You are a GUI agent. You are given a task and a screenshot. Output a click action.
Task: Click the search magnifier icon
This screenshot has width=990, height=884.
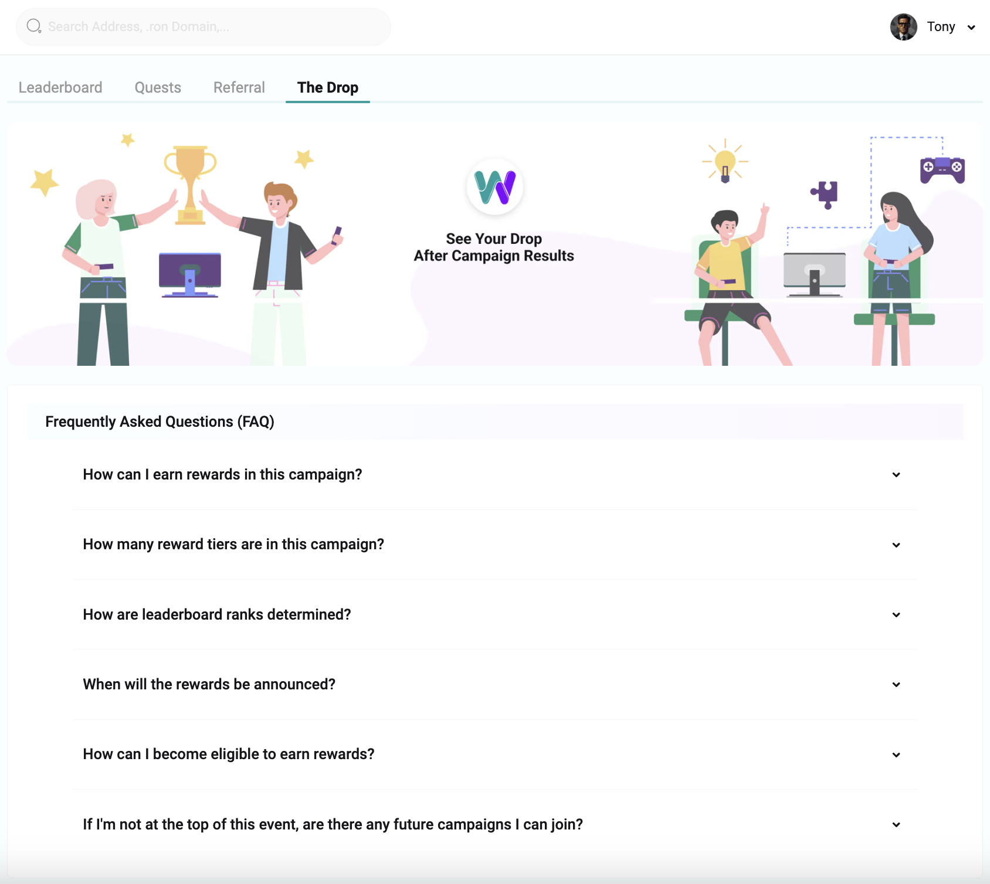pos(34,26)
